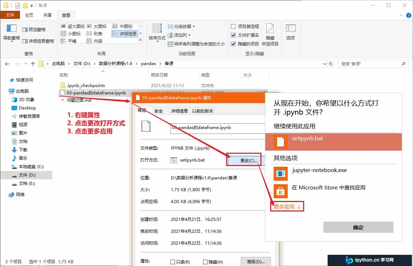Viewport: 413px width, 266px height.
Task: Select Details (详细信息) layout
Action: [125, 34]
